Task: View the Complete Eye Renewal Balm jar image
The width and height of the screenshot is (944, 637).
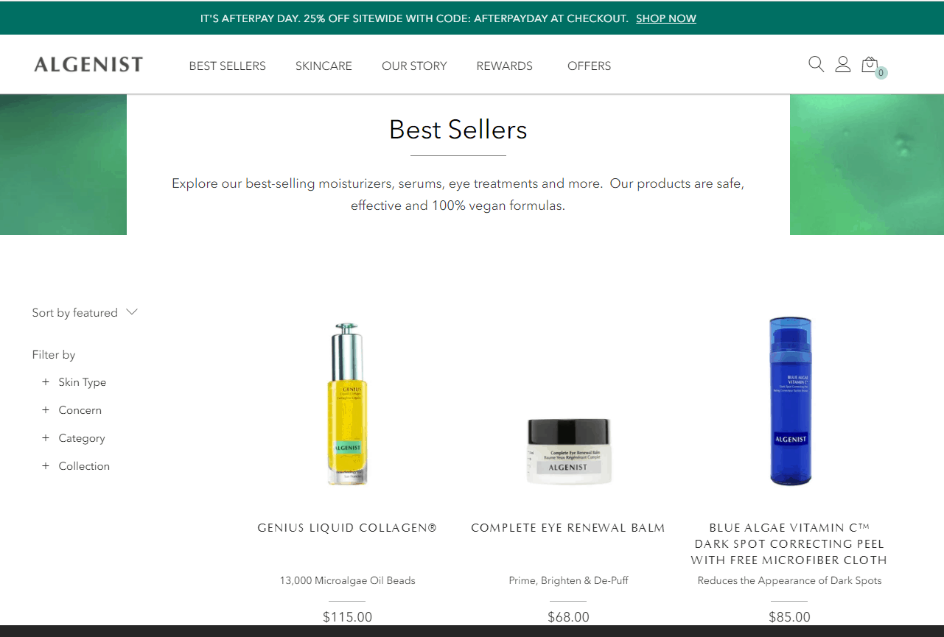Action: 569,451
